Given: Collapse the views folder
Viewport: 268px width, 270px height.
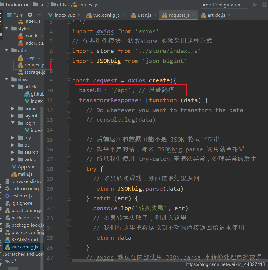Looking at the screenshot, I should 6,79.
